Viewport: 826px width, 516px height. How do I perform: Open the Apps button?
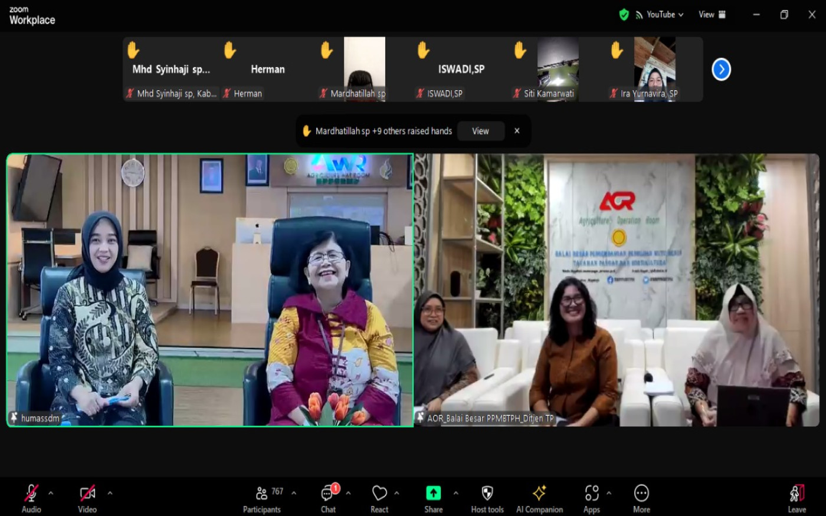point(592,498)
